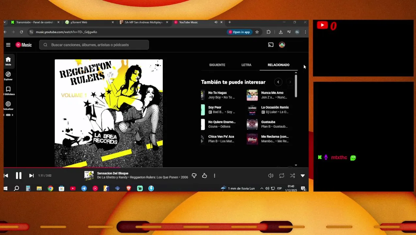The height and width of the screenshot is (235, 416).
Task: Click the song progress bar
Action: [156, 168]
